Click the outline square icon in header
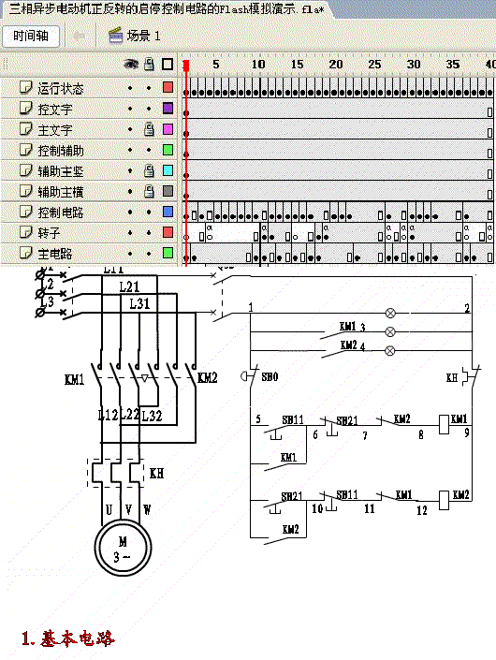496x660 pixels. click(x=168, y=64)
